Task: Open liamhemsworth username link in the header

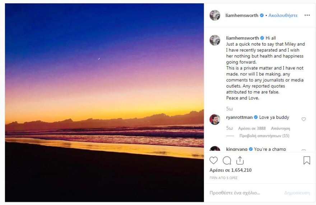Action: pyautogui.click(x=242, y=15)
